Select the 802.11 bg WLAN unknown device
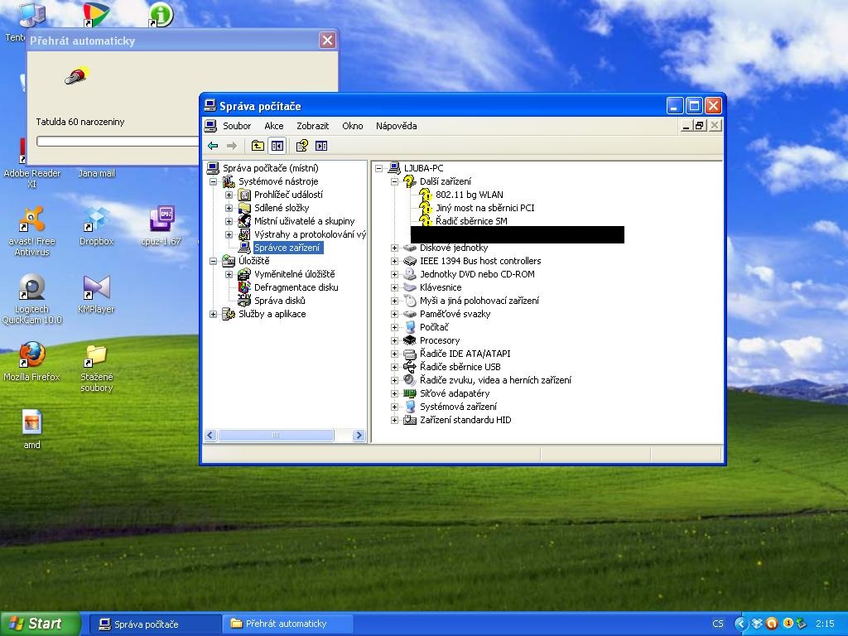Screen dimensions: 848x636 pos(470,195)
